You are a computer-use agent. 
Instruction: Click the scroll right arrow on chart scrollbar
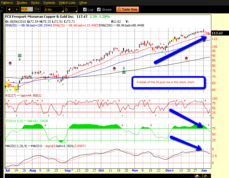(x=192, y=176)
